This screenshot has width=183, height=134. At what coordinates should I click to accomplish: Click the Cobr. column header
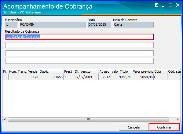[x=160, y=71]
